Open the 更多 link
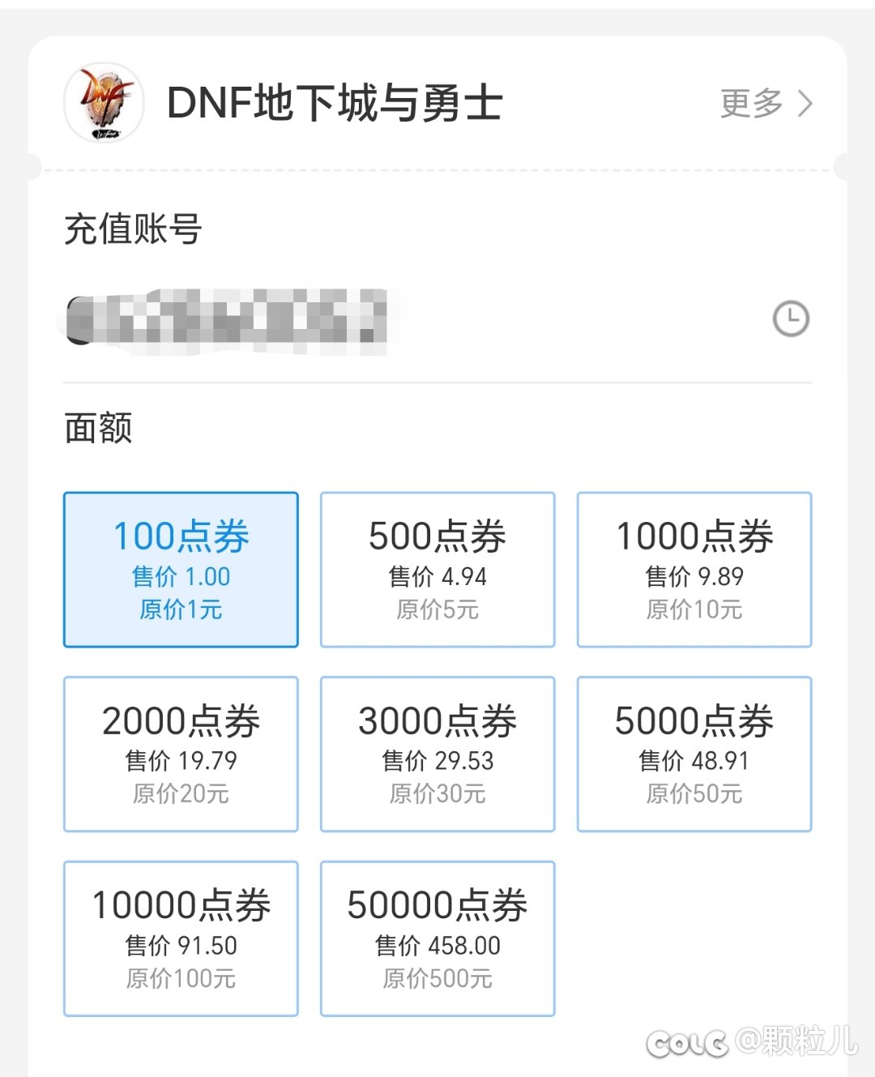 coord(752,104)
